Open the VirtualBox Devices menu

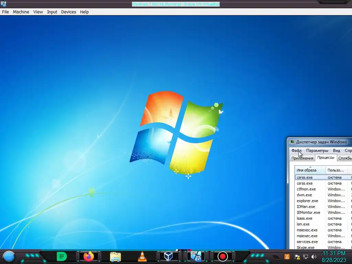coord(68,12)
